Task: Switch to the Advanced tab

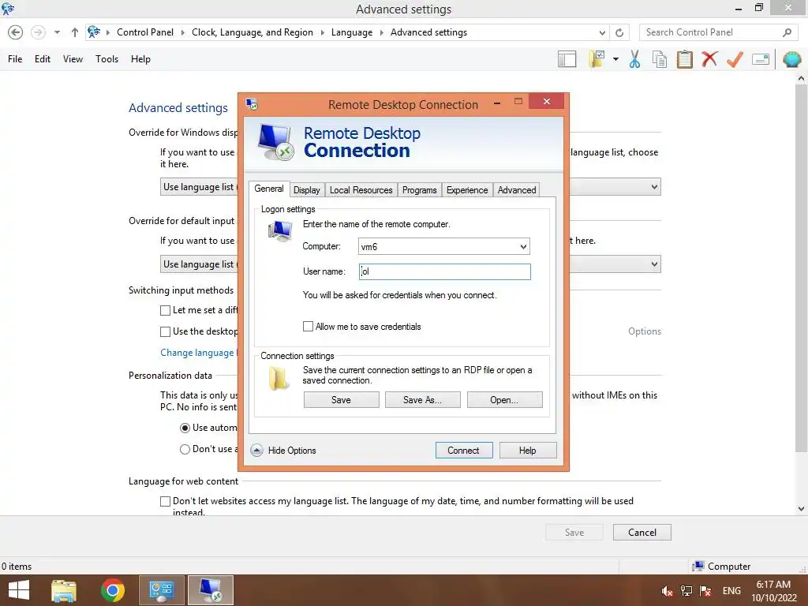Action: pos(516,190)
